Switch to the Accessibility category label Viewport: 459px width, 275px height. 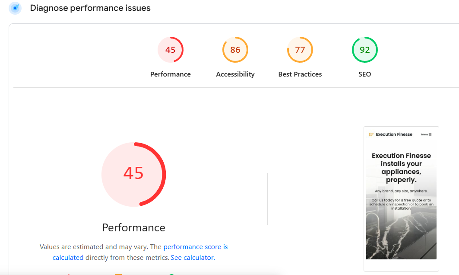[x=235, y=74]
